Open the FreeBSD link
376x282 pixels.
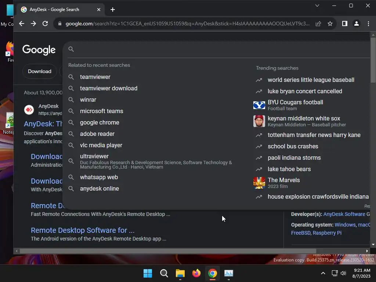point(301,233)
